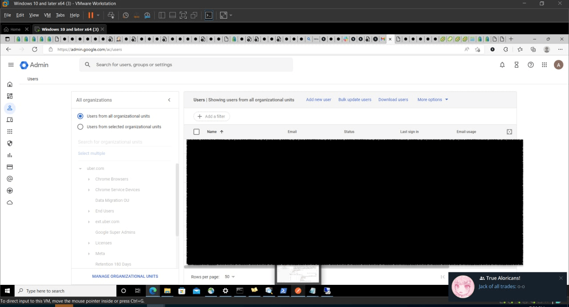This screenshot has height=307, width=569.
Task: Open Help question mark icon
Action: pos(531,65)
